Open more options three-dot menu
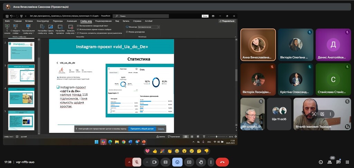The width and height of the screenshot is (354, 168). [211, 162]
